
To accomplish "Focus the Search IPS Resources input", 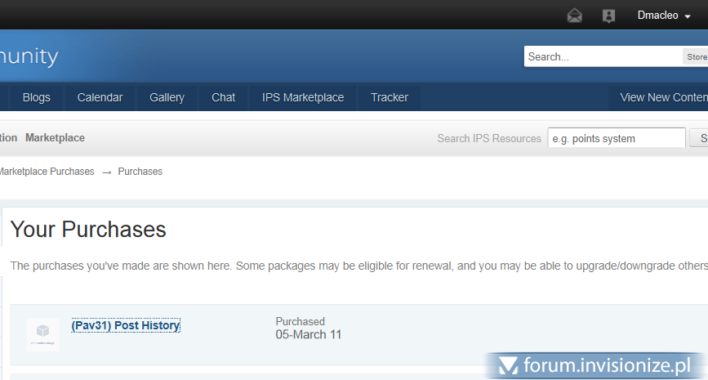I will pos(616,139).
